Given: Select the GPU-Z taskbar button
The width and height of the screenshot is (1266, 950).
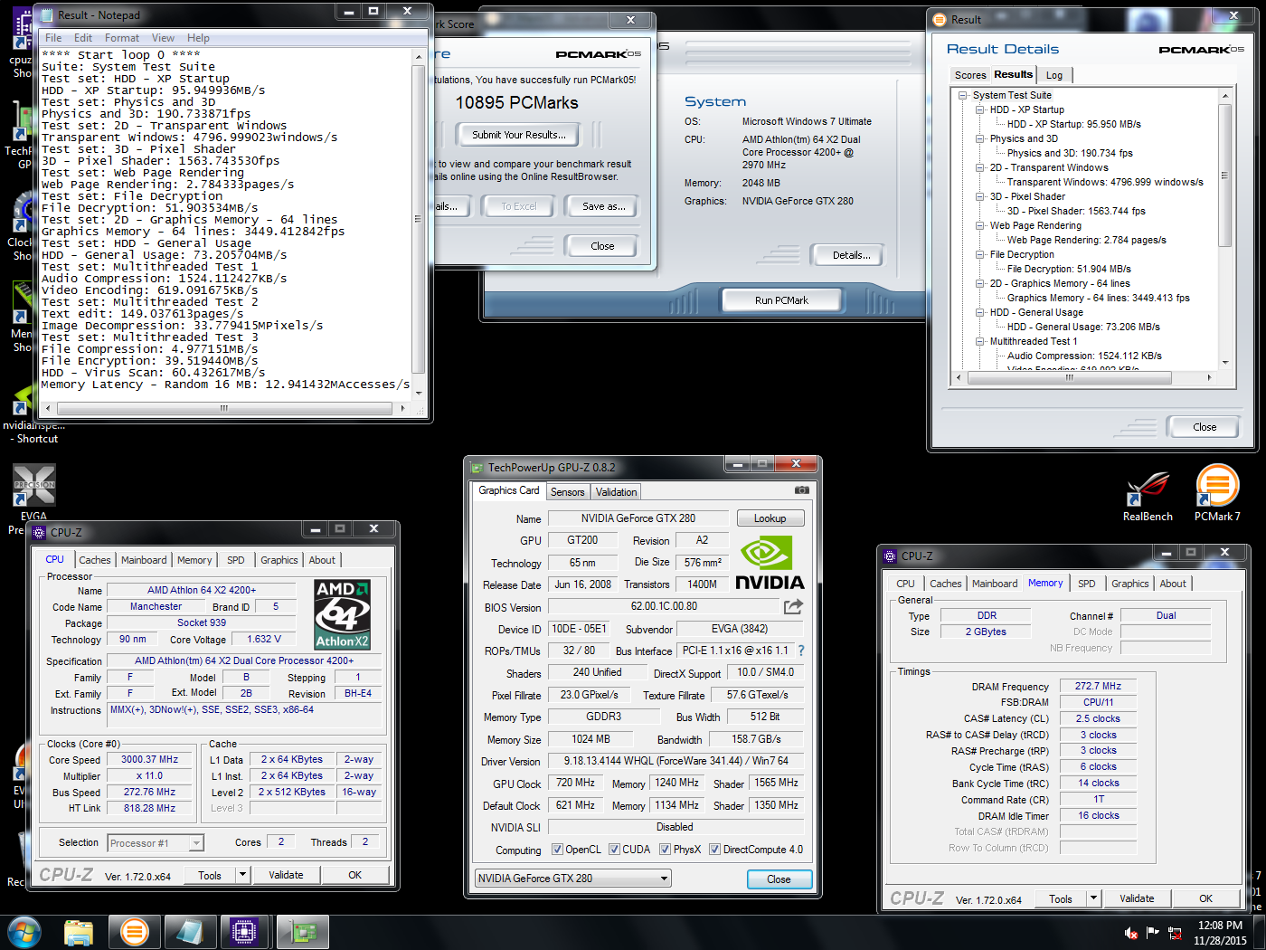Looking at the screenshot, I should pyautogui.click(x=302, y=932).
